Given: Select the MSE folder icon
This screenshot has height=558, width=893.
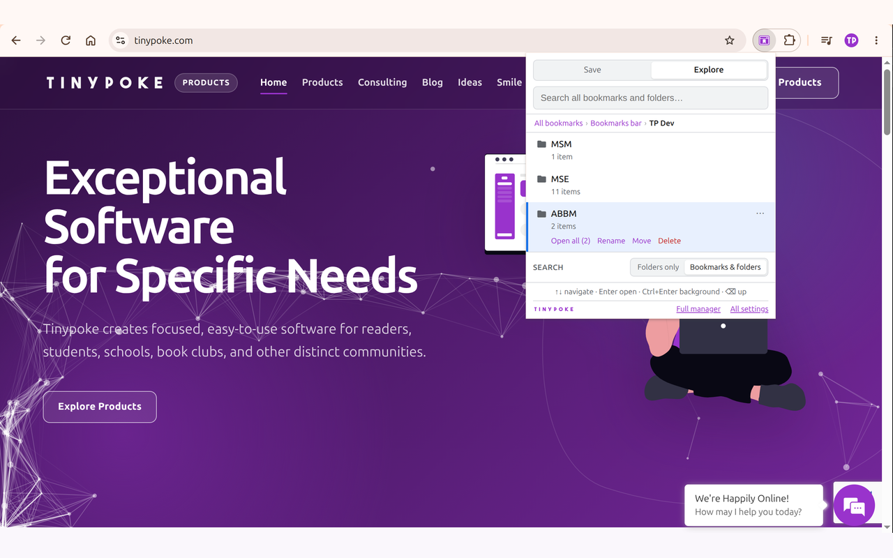Looking at the screenshot, I should pyautogui.click(x=541, y=179).
